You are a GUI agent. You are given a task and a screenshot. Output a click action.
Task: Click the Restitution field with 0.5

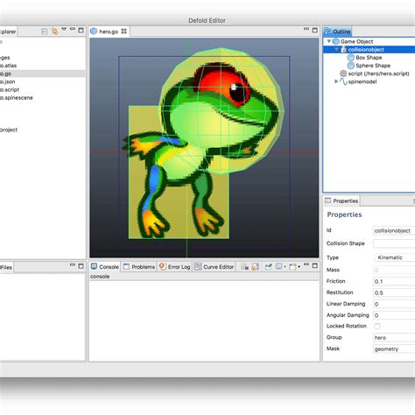(394, 292)
